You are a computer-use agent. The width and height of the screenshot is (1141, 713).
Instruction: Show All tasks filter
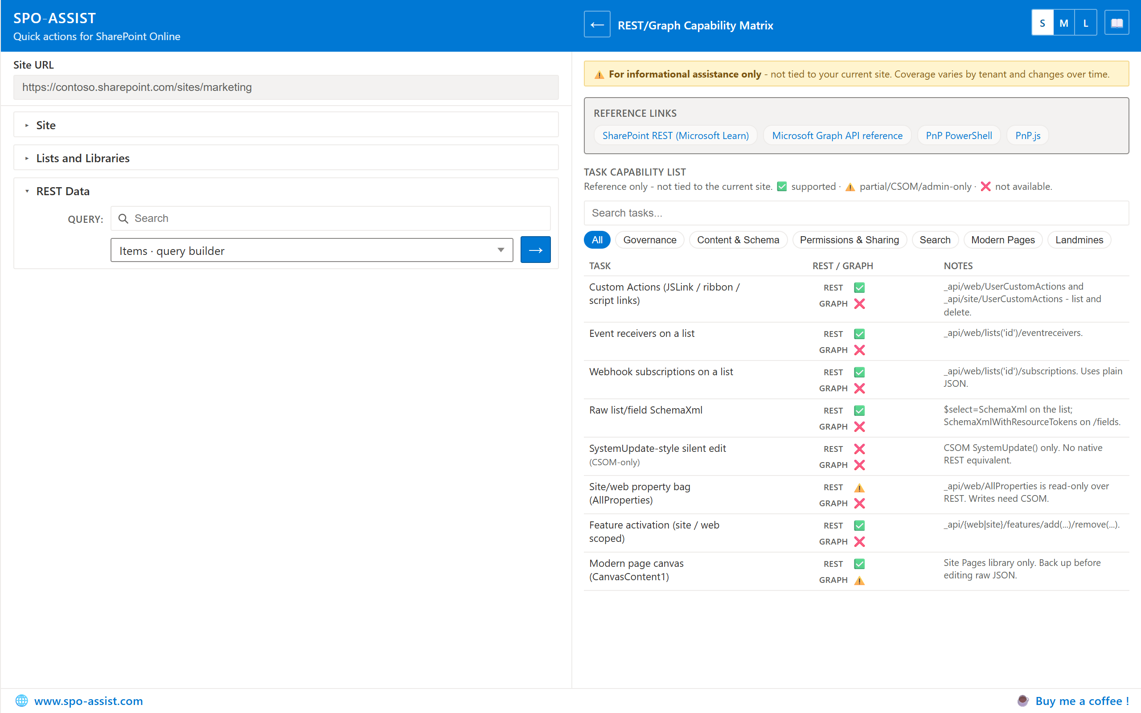point(597,240)
